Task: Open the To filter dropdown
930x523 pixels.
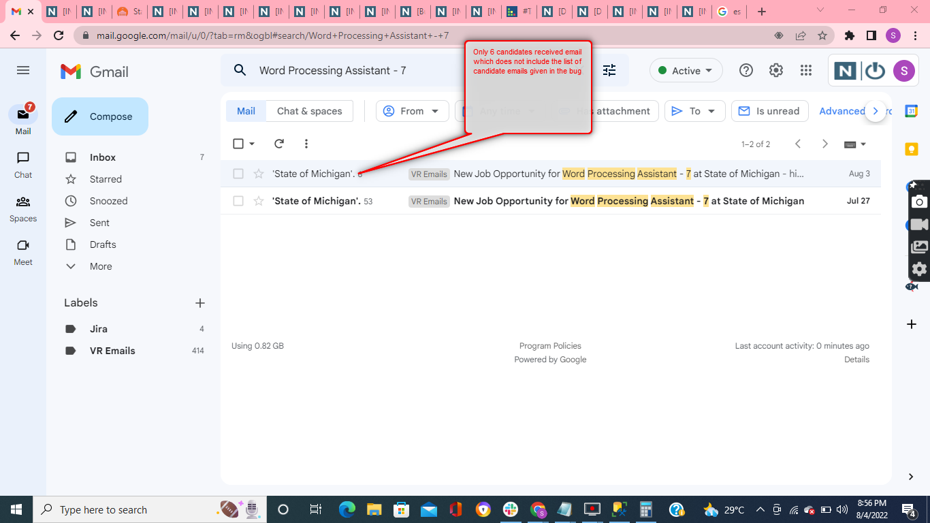Action: tap(694, 110)
